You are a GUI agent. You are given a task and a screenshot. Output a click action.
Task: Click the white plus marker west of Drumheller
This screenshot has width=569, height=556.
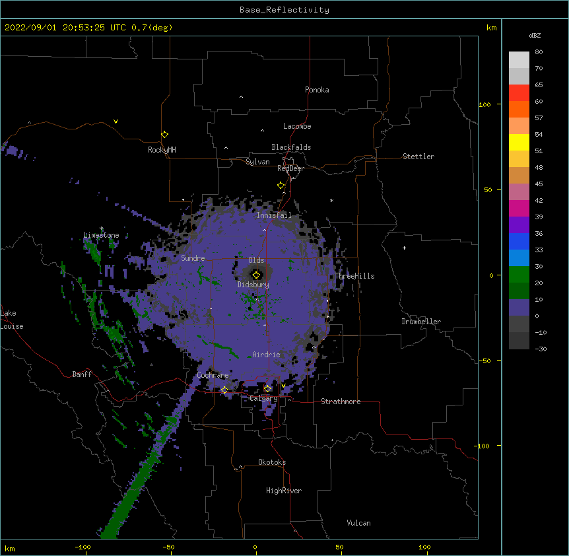point(404,248)
